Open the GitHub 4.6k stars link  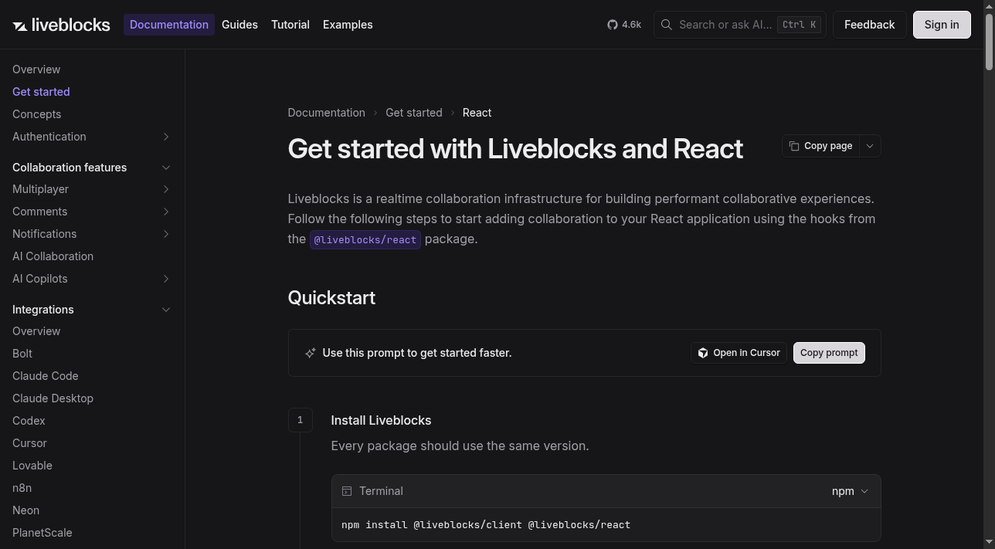click(624, 25)
